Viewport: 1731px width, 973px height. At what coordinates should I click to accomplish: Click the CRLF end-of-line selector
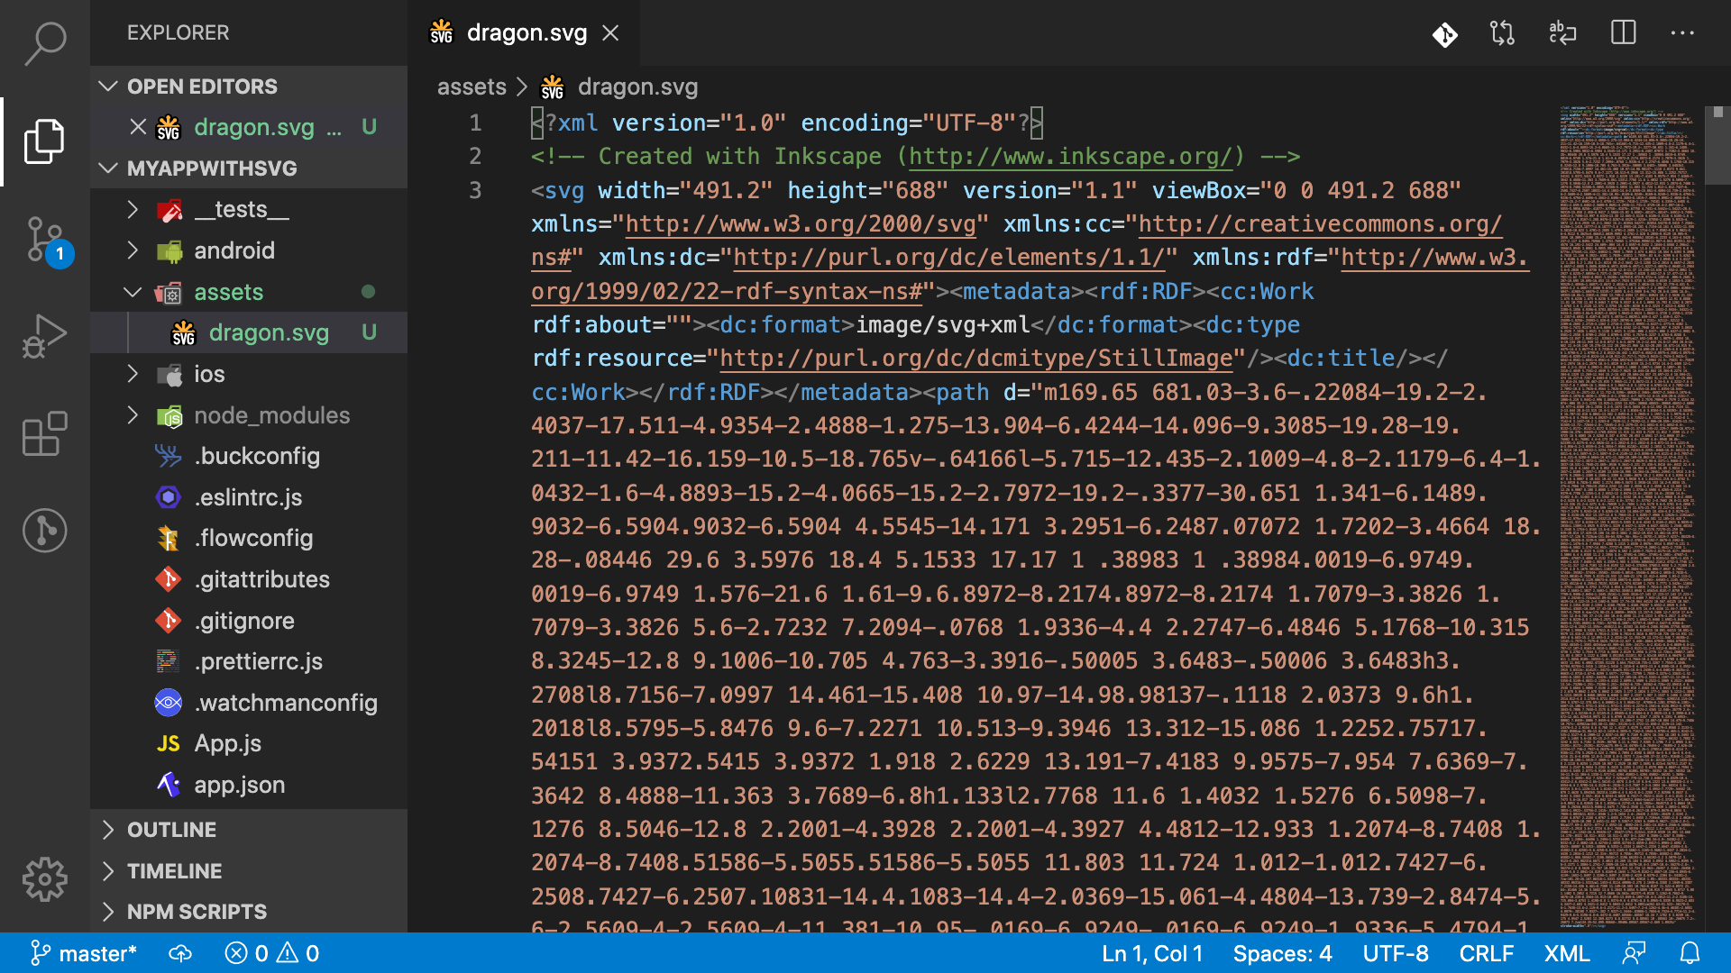[x=1486, y=953]
